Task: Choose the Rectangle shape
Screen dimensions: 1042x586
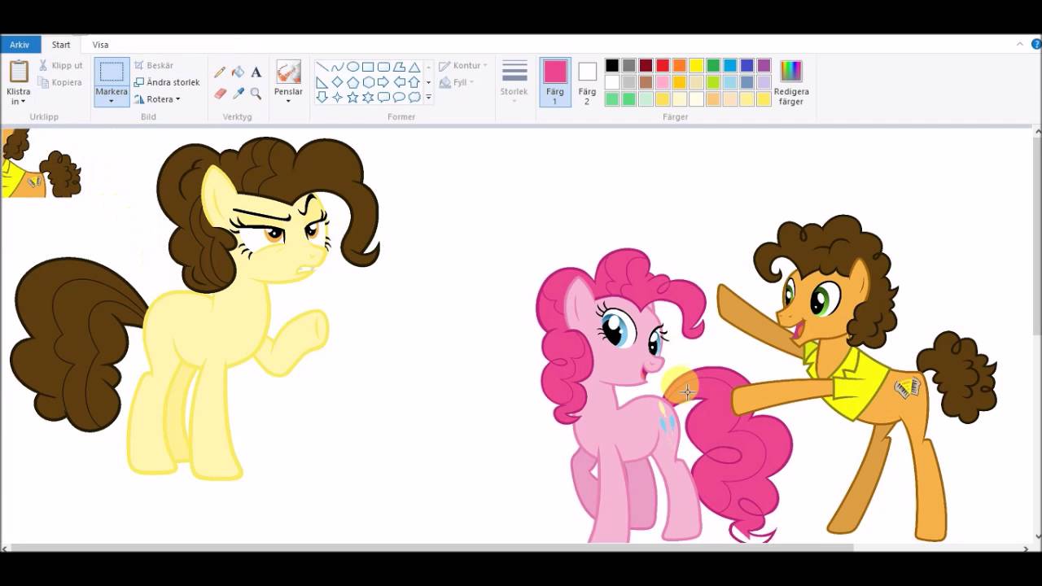Action: pos(368,67)
